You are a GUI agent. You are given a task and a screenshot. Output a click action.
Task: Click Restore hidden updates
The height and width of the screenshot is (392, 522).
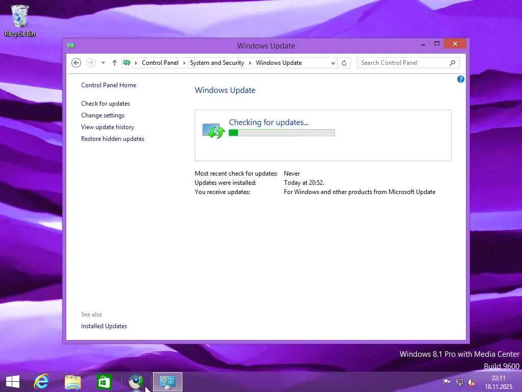click(x=113, y=139)
